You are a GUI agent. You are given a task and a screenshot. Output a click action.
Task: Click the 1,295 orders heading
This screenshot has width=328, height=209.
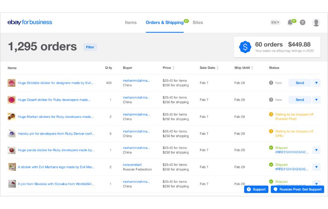click(42, 47)
